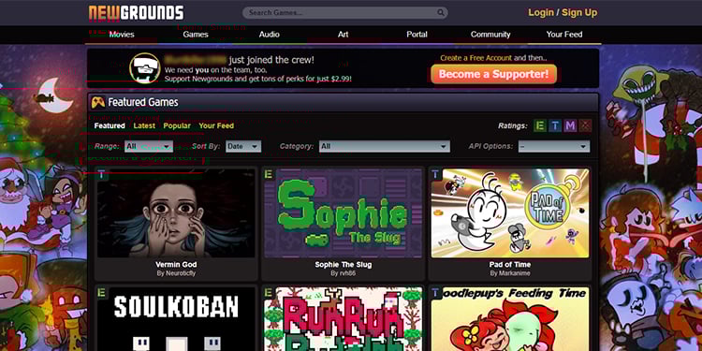Click the search magnifier icon

click(441, 12)
